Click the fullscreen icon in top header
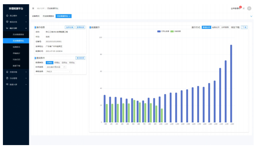 pyautogui.click(x=244, y=8)
